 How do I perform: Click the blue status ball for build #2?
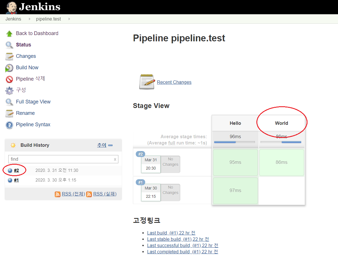click(x=10, y=171)
